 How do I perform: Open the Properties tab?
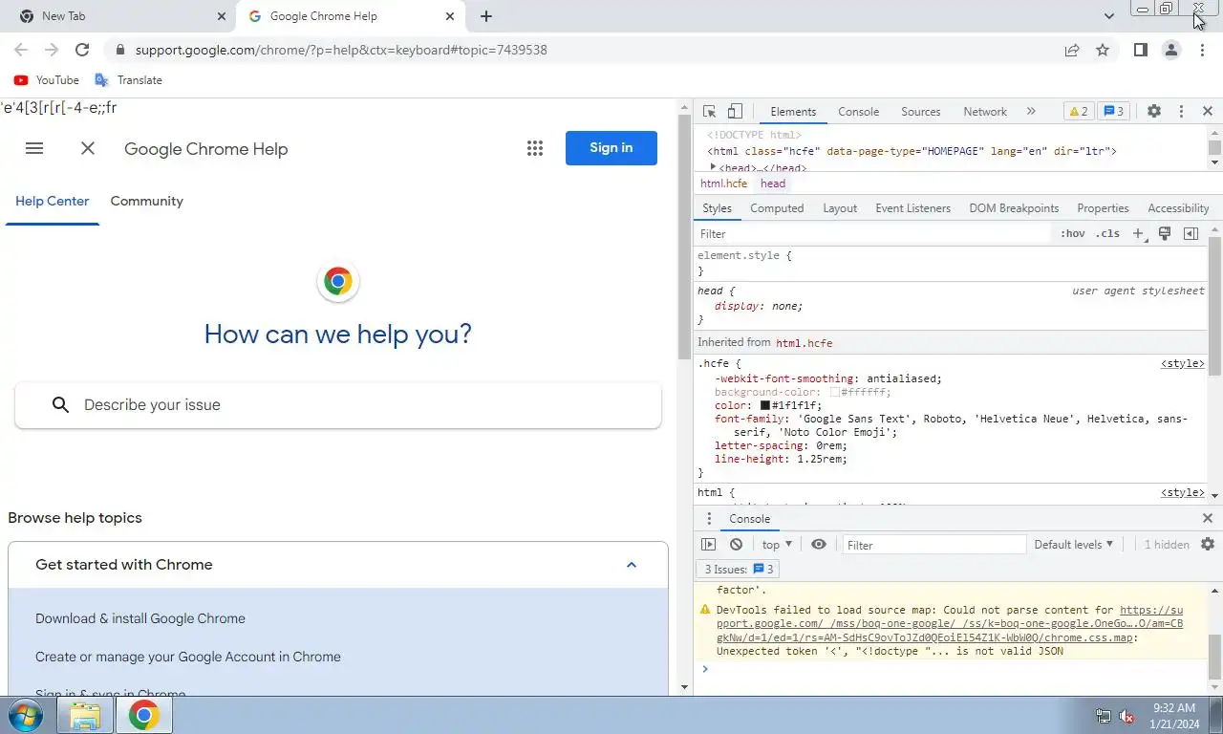[1103, 208]
